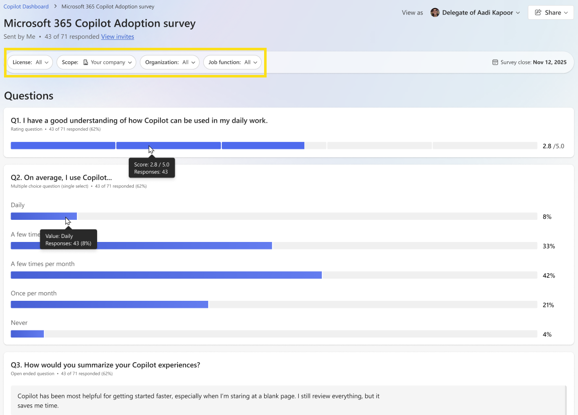Open the License filter dropdown

tap(30, 62)
